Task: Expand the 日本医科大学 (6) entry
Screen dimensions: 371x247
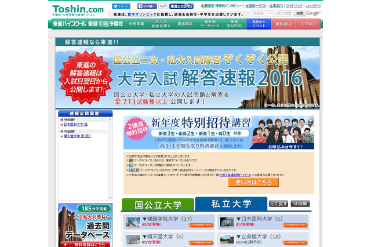Action: [260, 219]
